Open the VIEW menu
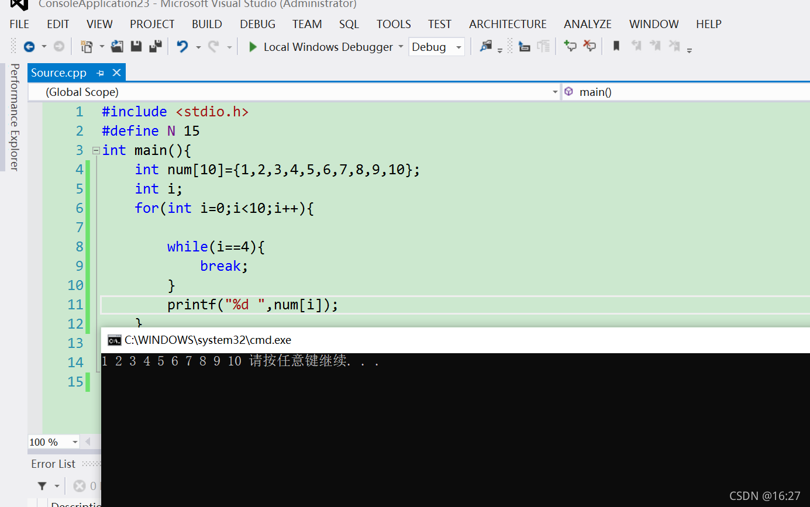 click(99, 24)
